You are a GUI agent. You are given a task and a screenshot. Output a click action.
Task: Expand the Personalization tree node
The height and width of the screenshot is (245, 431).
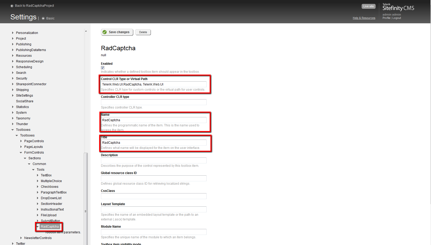coord(13,33)
